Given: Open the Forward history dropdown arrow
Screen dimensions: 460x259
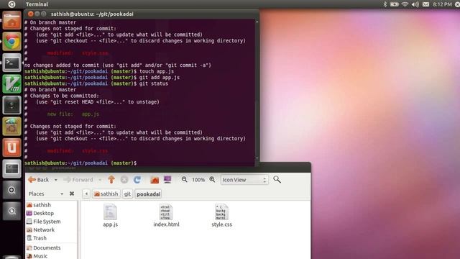Looking at the screenshot, I should pyautogui.click(x=100, y=180).
